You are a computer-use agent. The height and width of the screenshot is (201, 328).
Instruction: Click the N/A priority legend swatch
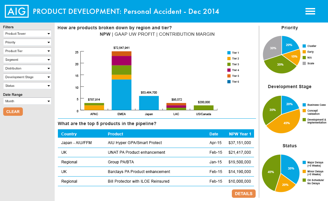pyautogui.click(x=304, y=58)
